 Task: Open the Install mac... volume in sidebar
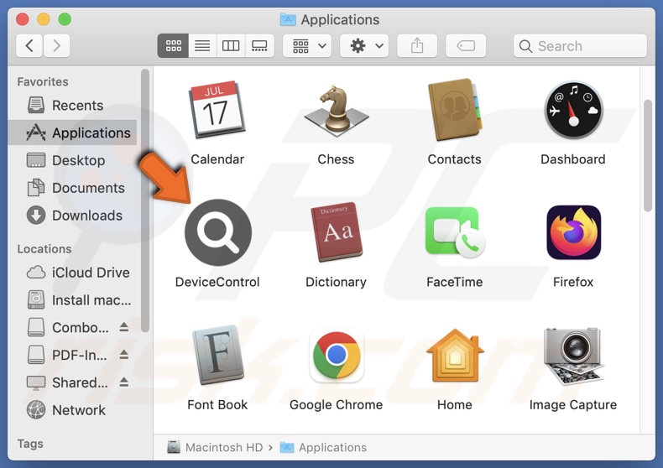pyautogui.click(x=72, y=300)
